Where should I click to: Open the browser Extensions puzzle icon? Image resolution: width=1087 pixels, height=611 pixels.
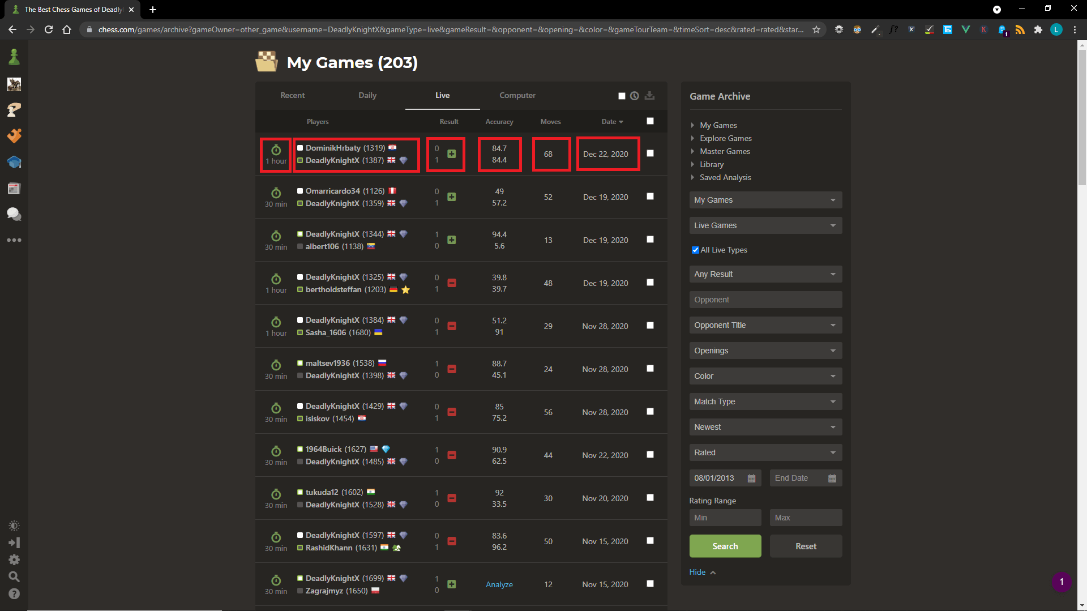pyautogui.click(x=1038, y=29)
